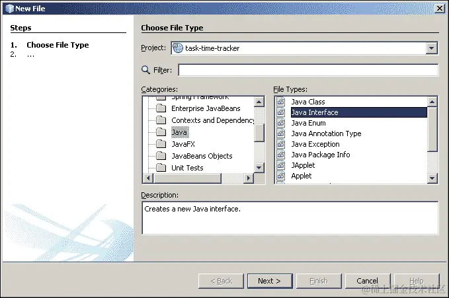The height and width of the screenshot is (298, 449).
Task: Click Categories scrollbar up arrow
Action: pyautogui.click(x=259, y=102)
